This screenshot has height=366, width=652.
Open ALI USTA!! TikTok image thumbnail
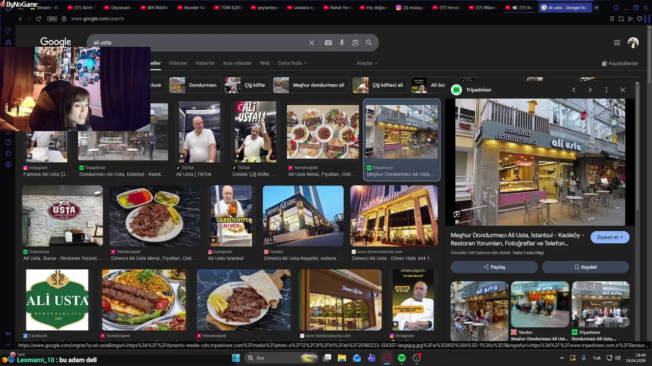[x=255, y=132]
